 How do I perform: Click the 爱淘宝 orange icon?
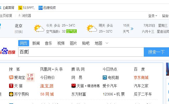tap(11, 77)
